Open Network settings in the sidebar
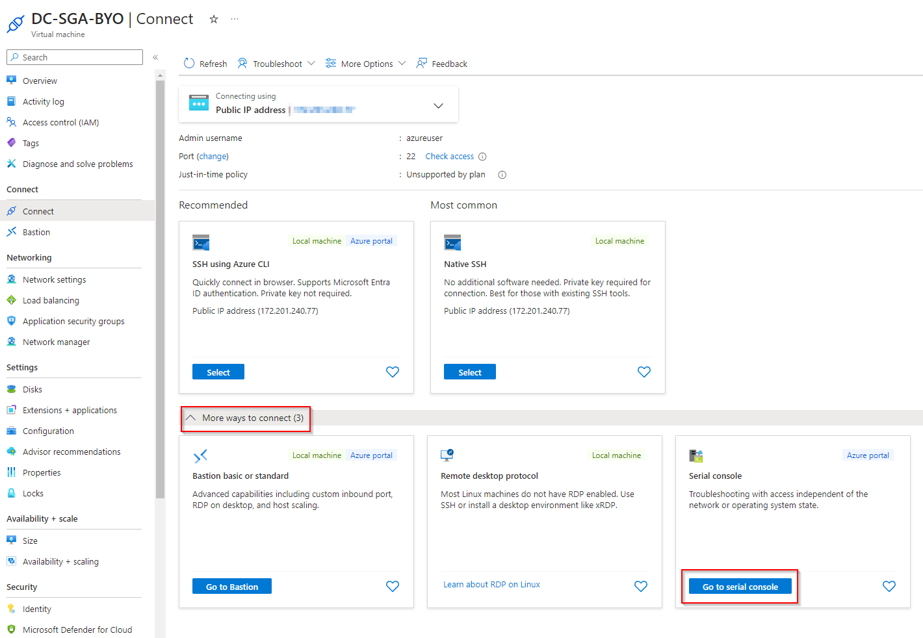 coord(55,279)
